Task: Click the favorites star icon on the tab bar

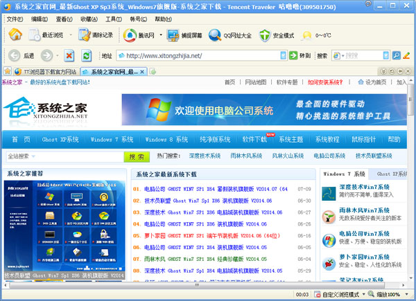Action: coord(8,71)
